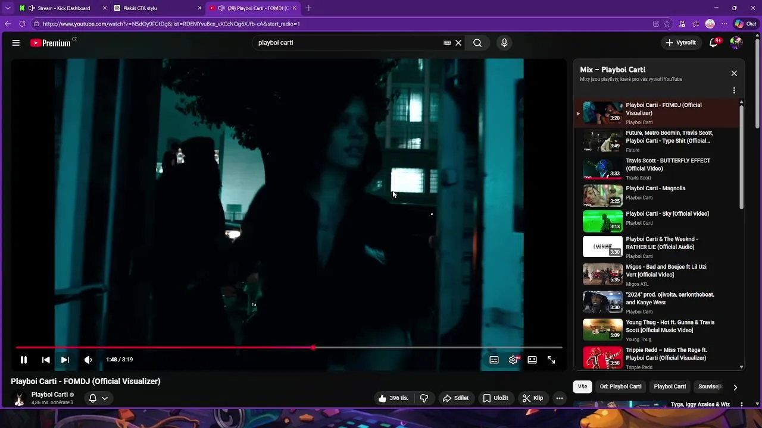Open browser settings and more menu
This screenshot has width=762, height=428.
point(724,24)
